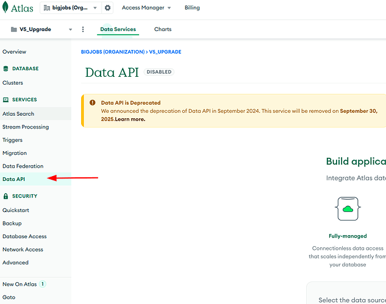Navigate to Network Access settings
Screen dimensions: 386x304
point(23,249)
